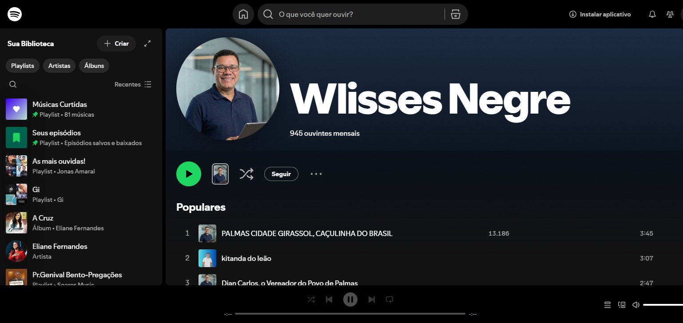
Task: Open the As mais ouvidas! playlist
Action: point(81,166)
